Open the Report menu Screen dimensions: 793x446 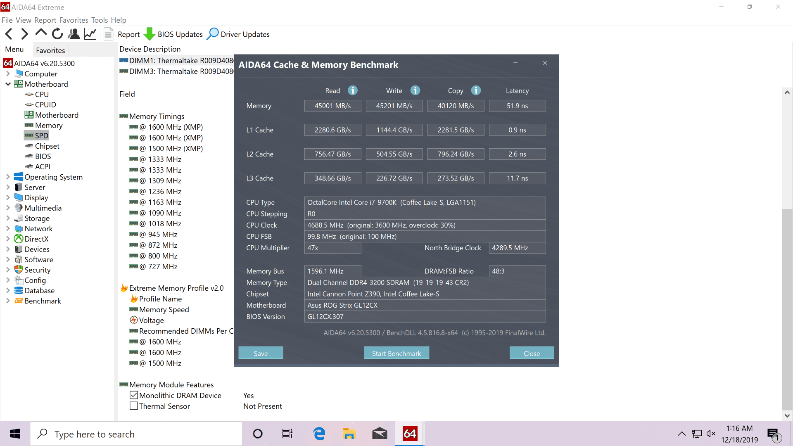[45, 20]
